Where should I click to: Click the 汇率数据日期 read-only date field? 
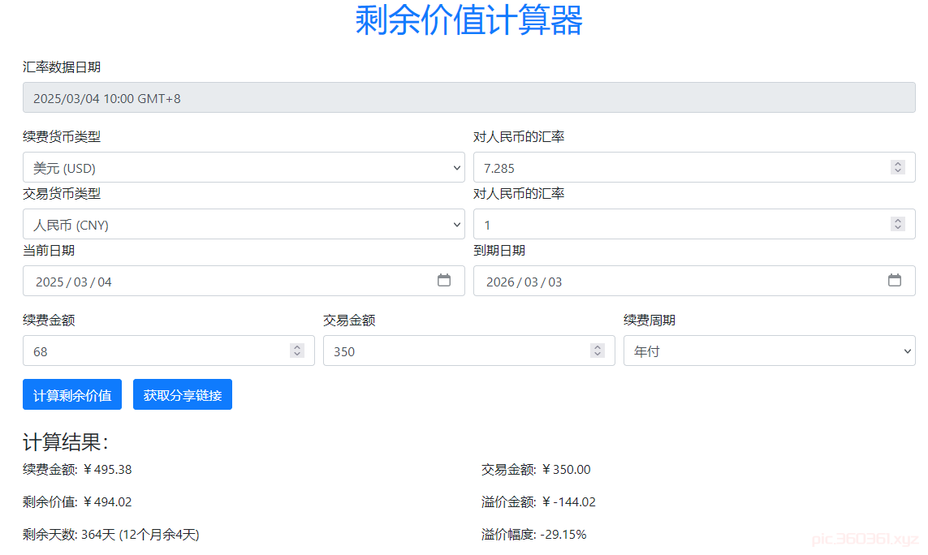[468, 98]
